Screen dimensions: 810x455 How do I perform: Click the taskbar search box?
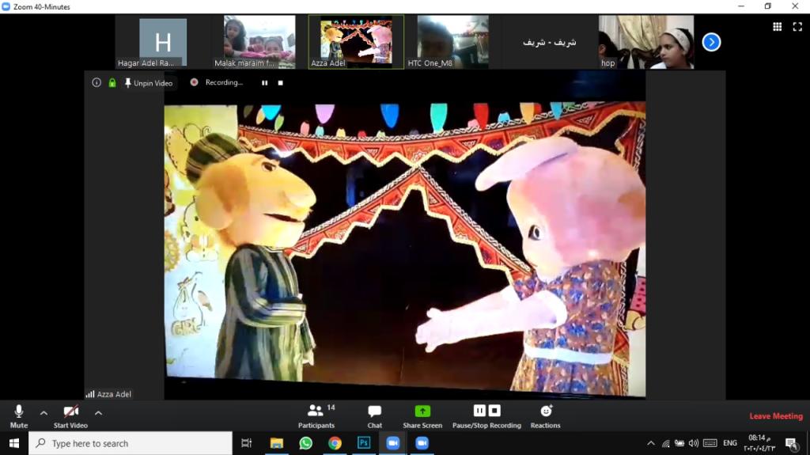pyautogui.click(x=131, y=443)
